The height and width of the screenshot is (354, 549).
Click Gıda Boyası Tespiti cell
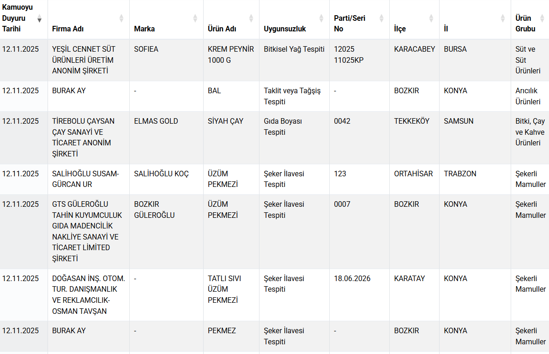point(283,126)
